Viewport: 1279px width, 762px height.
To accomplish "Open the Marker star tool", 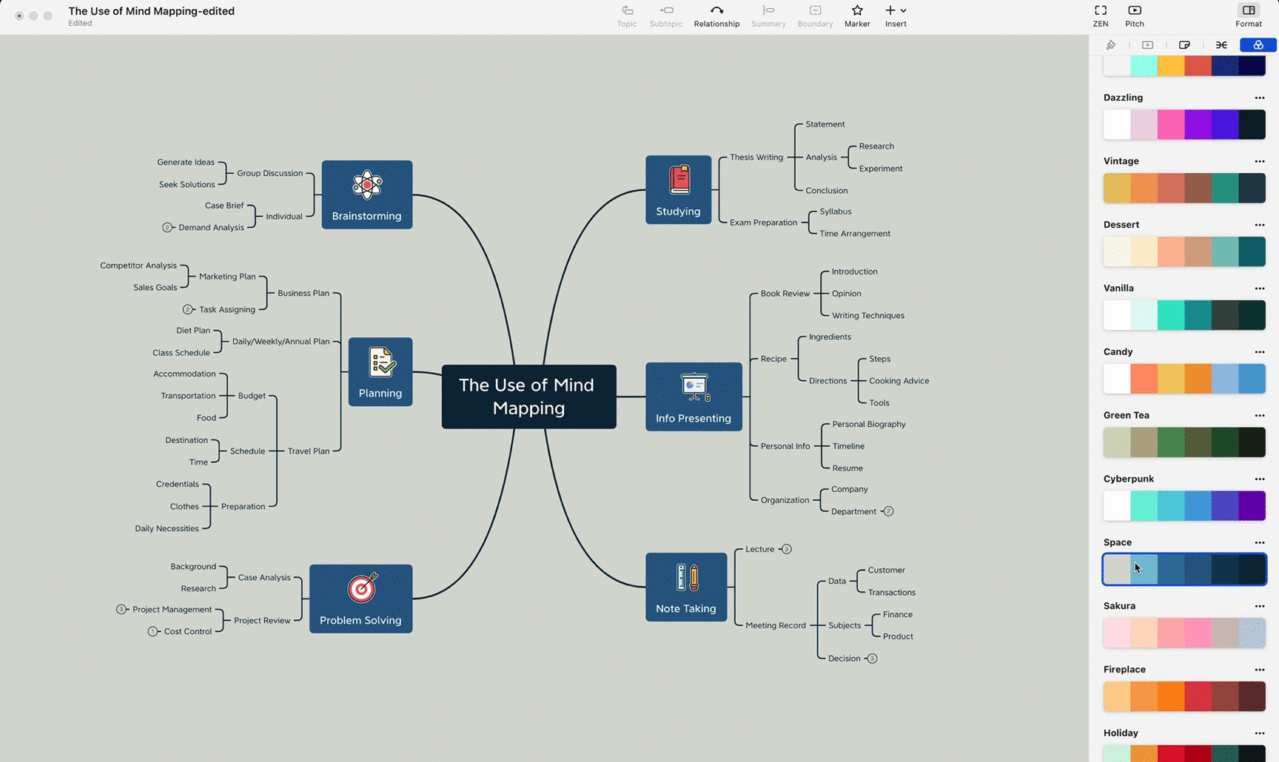I will (857, 10).
